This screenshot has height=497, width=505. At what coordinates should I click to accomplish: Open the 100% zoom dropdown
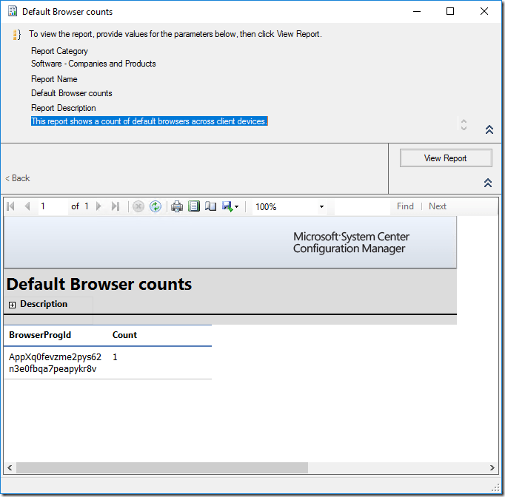point(321,207)
